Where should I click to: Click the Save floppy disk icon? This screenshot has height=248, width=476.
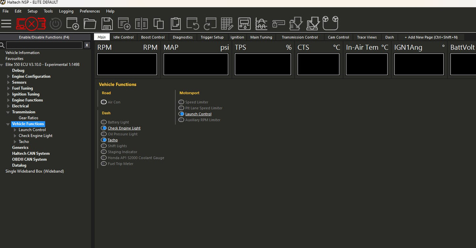tap(107, 24)
